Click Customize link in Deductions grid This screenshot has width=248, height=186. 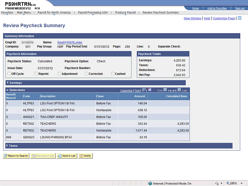pos(126,90)
